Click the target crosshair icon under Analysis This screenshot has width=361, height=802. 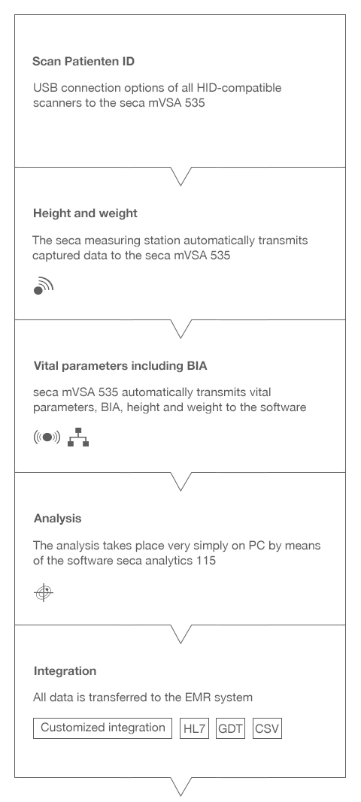(44, 592)
